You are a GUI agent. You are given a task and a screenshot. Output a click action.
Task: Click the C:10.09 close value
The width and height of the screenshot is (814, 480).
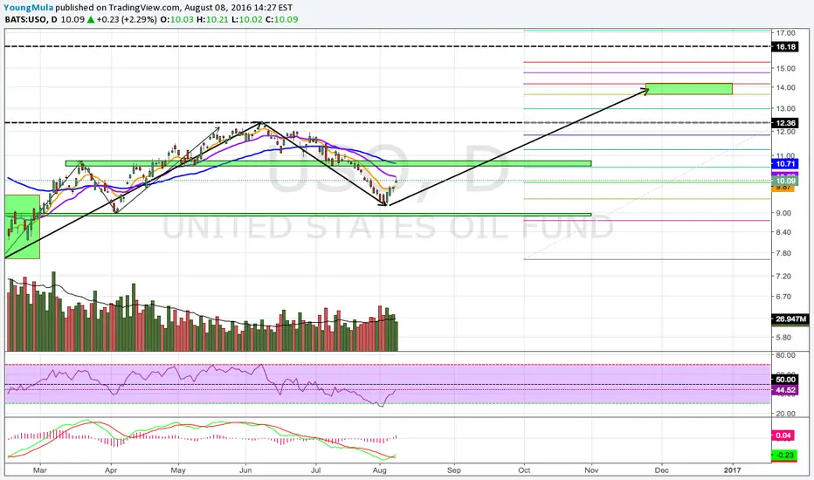(281, 20)
